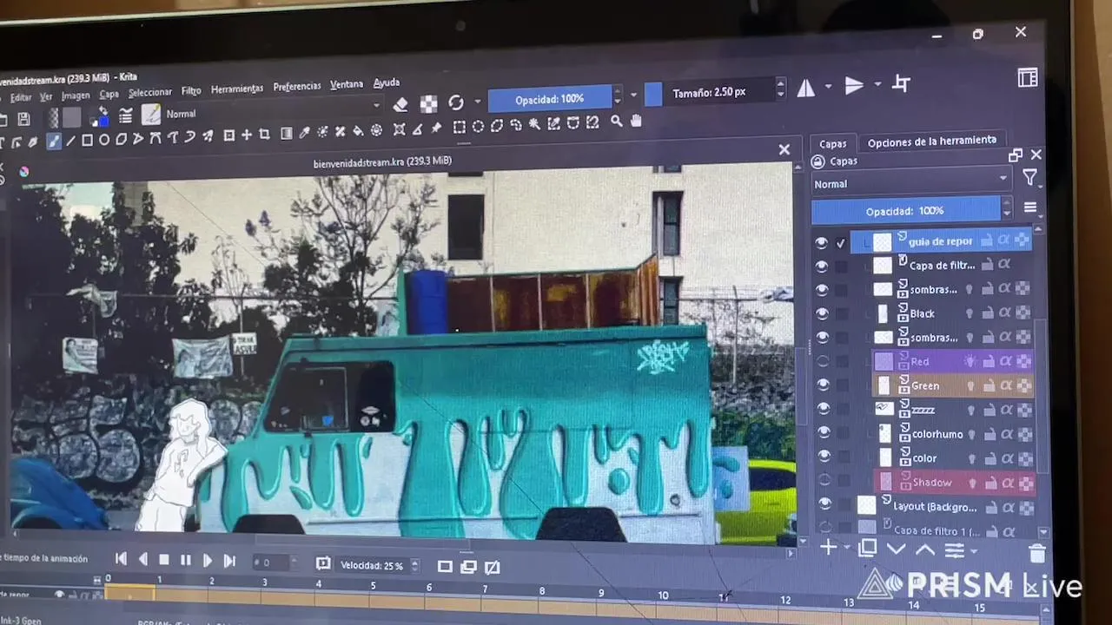Show the Red layer
The image size is (1112, 625).
point(823,361)
